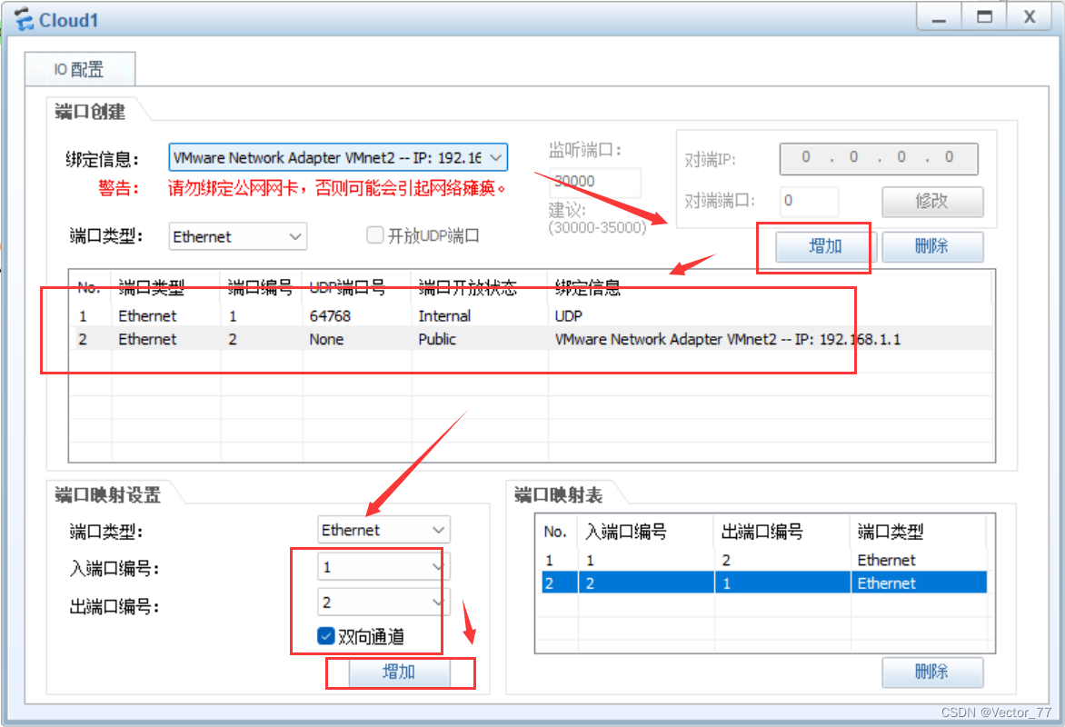Maximize the Cloud1 window
Viewport: 1065px width, 727px height.
984,17
